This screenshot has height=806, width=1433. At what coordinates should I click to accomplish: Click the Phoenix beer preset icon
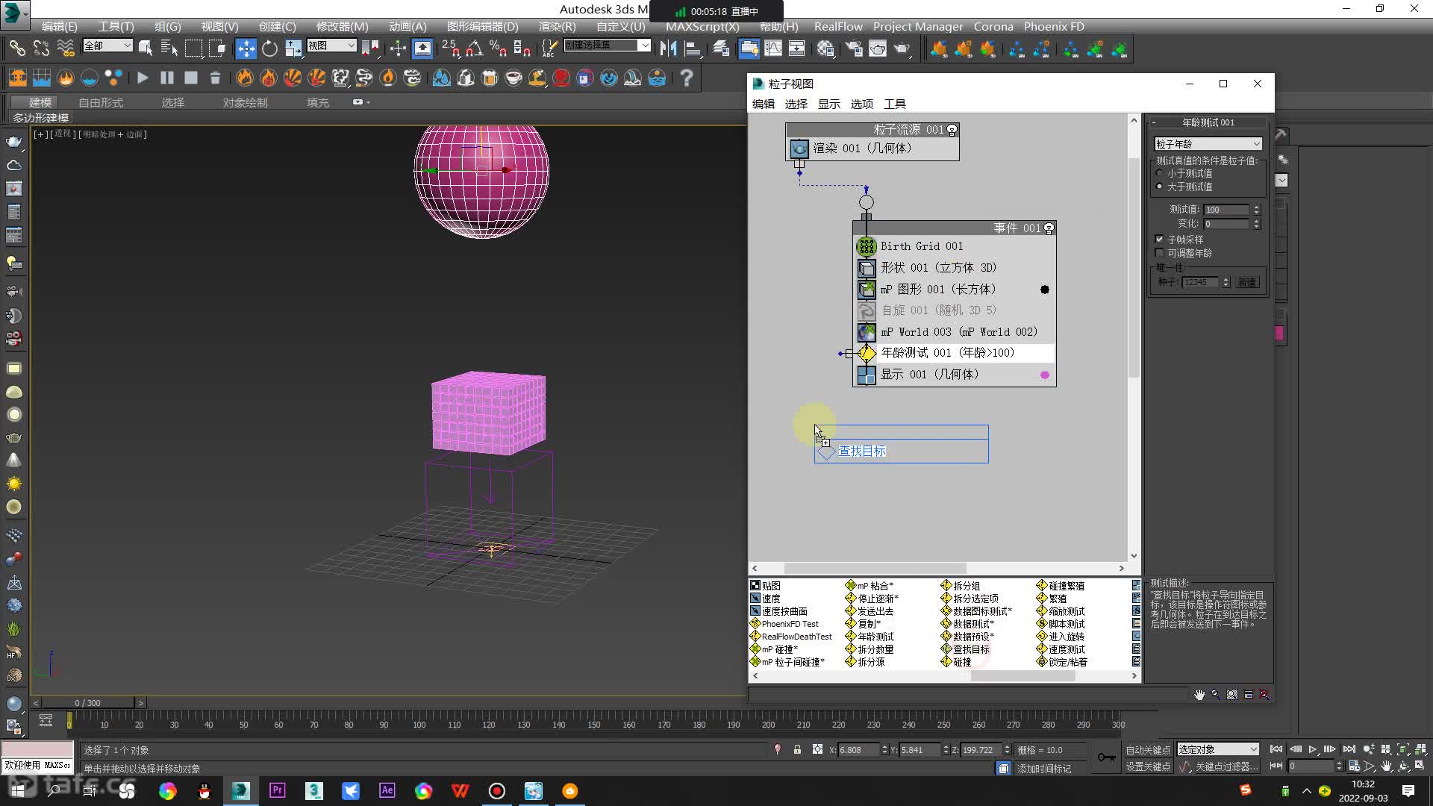tap(490, 77)
